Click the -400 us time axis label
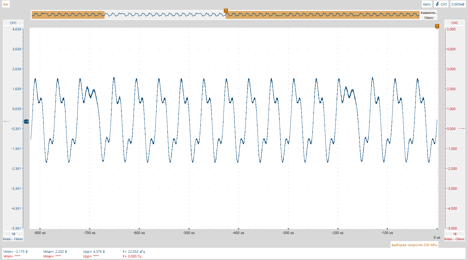 (x=238, y=233)
